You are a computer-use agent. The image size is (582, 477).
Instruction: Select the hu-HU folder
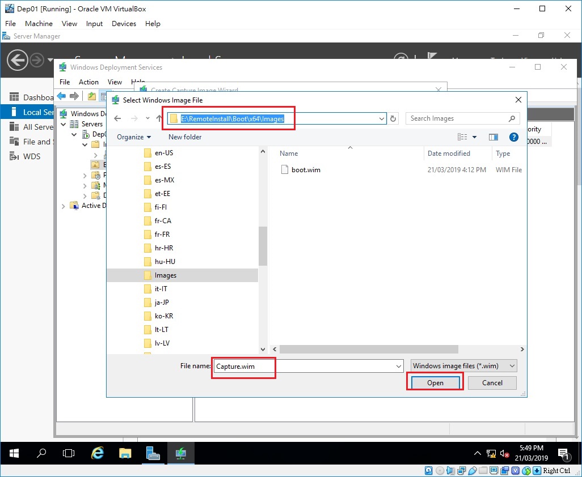(x=165, y=262)
